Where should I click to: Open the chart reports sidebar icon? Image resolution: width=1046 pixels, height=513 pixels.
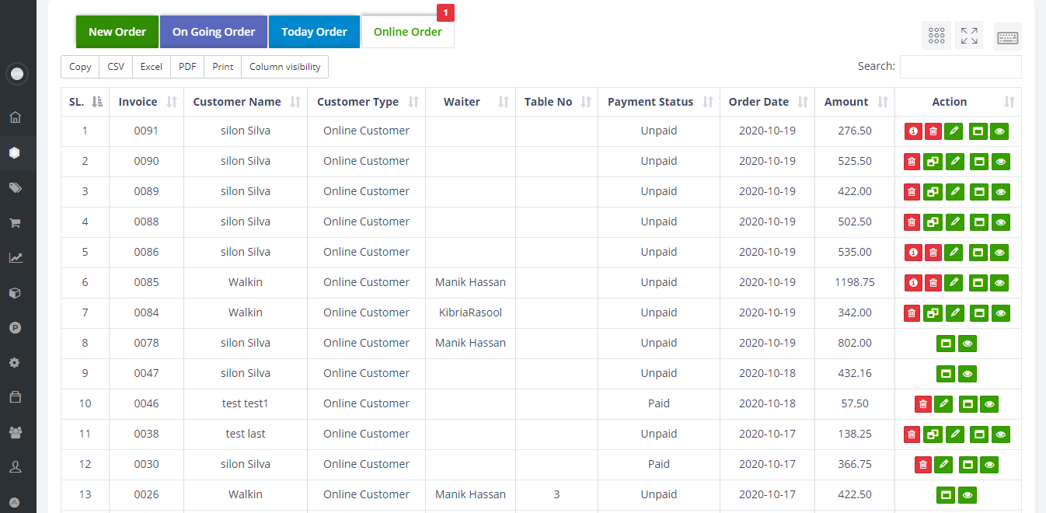[x=15, y=258]
